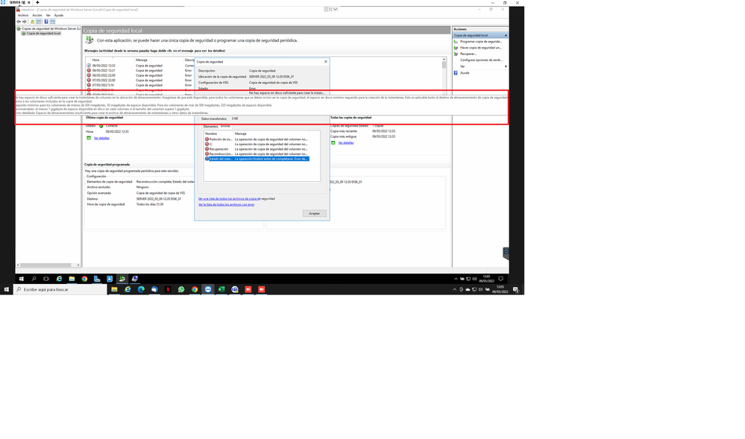Screen dimensions: 745x439
Task: Select the C: volume error row
Action: pyautogui.click(x=257, y=144)
